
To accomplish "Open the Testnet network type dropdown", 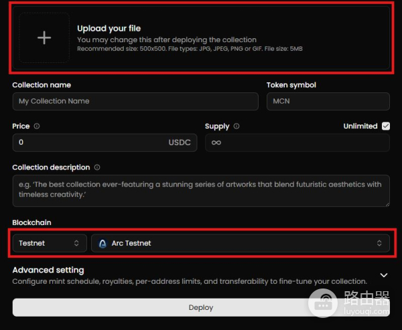I will [49, 243].
